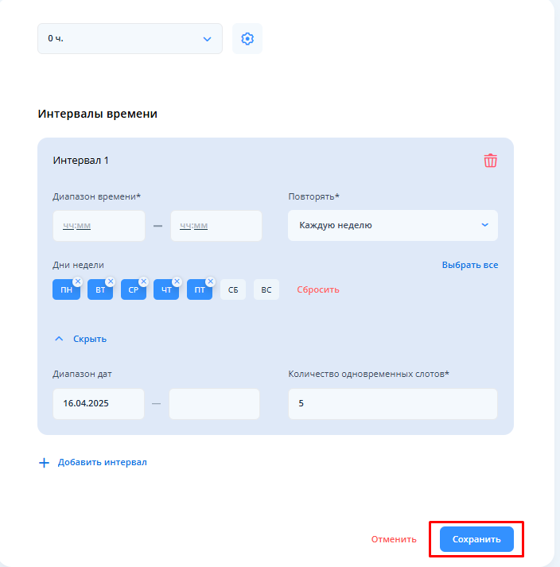The width and height of the screenshot is (560, 567).
Task: Click Сбросить to reset days
Action: (x=318, y=289)
